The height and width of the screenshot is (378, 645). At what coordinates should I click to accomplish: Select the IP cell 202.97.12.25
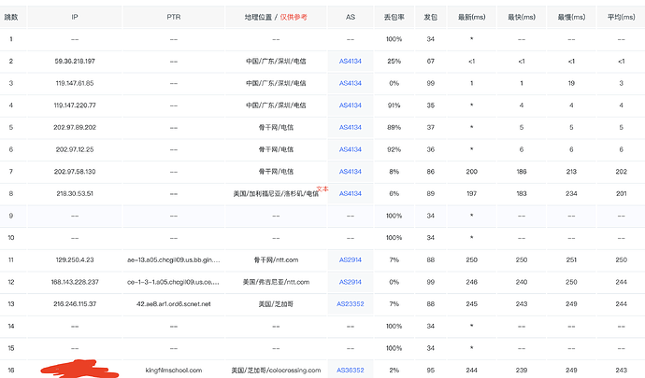click(75, 149)
